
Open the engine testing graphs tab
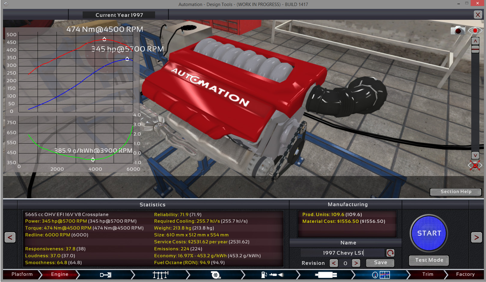[381, 274]
